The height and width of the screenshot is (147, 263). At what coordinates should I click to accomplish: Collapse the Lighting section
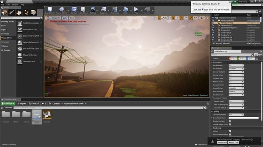tap(212, 111)
